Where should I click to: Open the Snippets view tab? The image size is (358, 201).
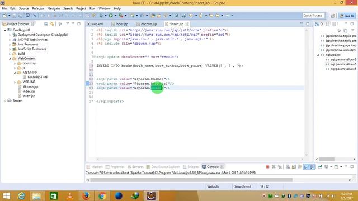pyautogui.click(x=191, y=167)
